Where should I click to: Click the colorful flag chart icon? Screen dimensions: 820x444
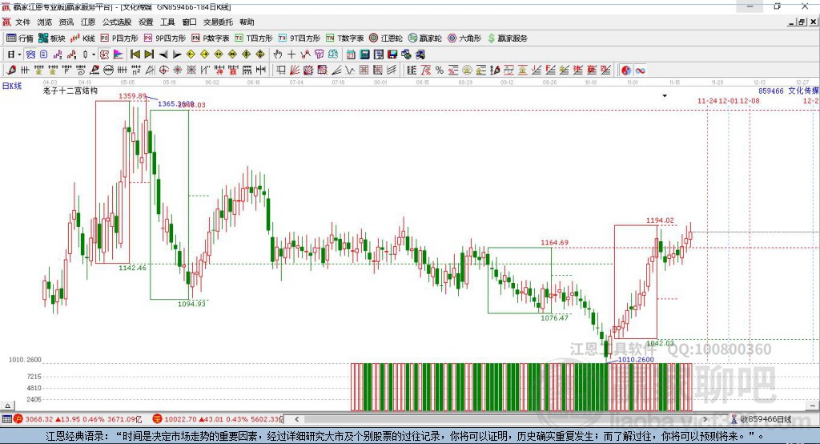pos(119,54)
